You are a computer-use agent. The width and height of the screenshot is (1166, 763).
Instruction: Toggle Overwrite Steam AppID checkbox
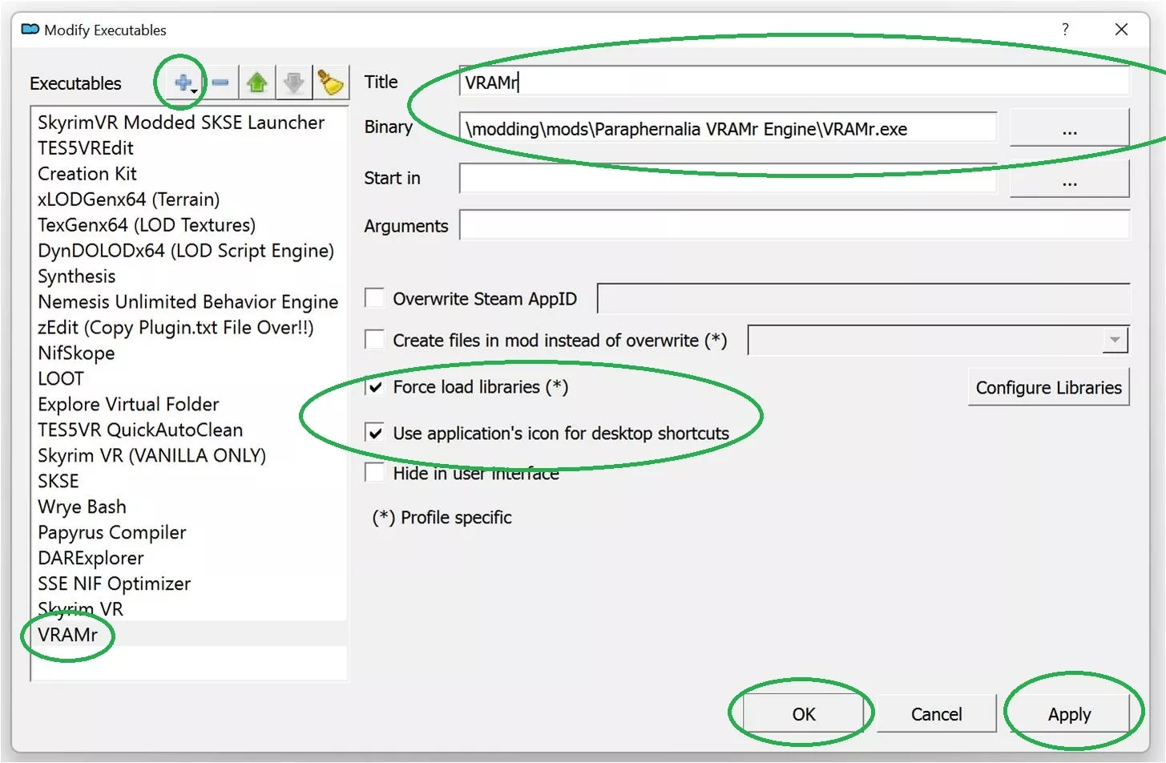[374, 298]
